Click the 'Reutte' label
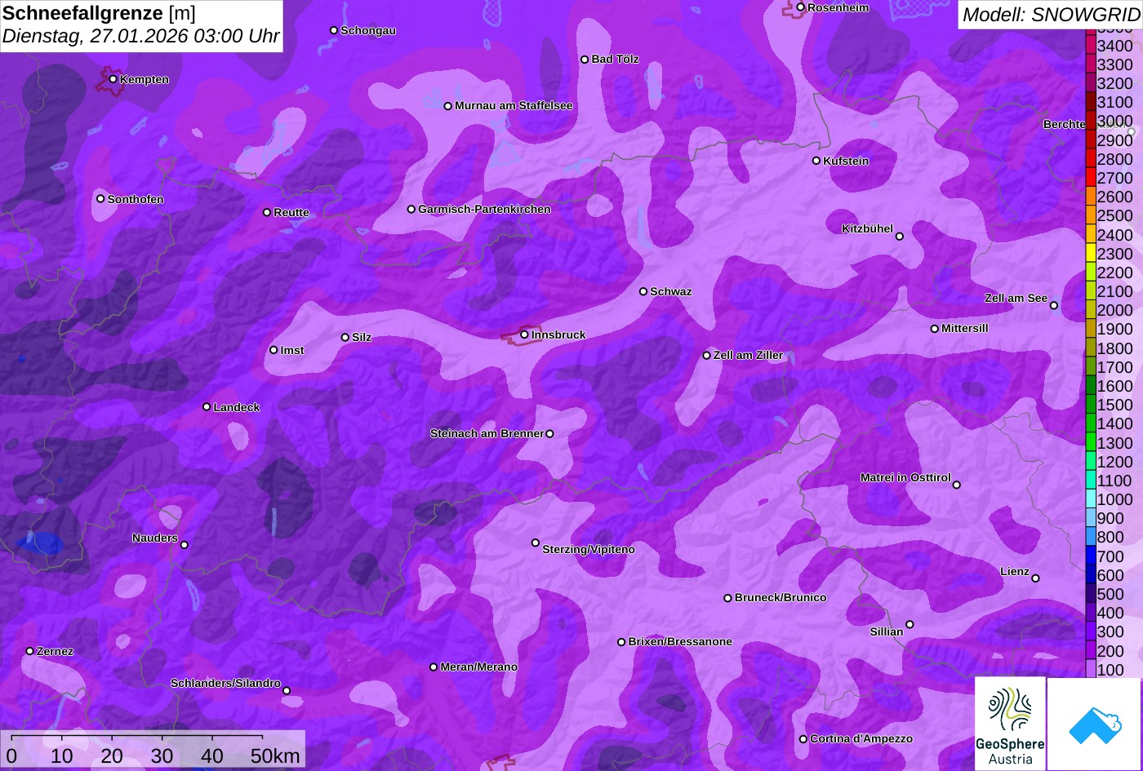This screenshot has width=1143, height=771. coord(291,212)
